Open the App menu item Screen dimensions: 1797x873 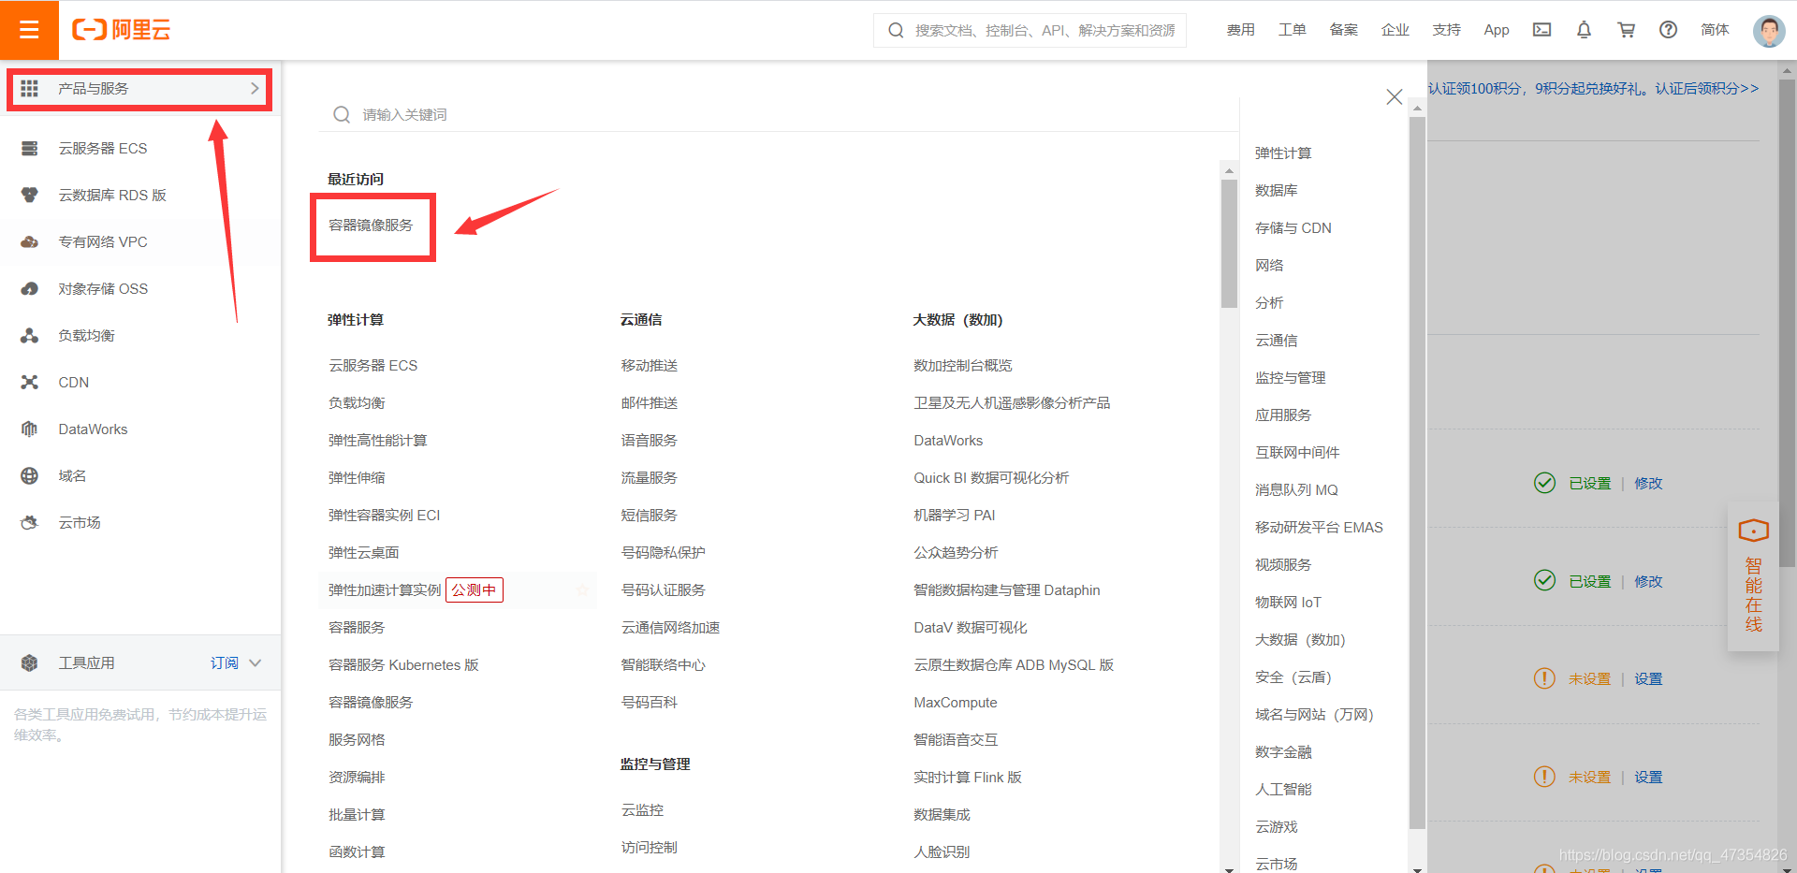pyautogui.click(x=1497, y=30)
